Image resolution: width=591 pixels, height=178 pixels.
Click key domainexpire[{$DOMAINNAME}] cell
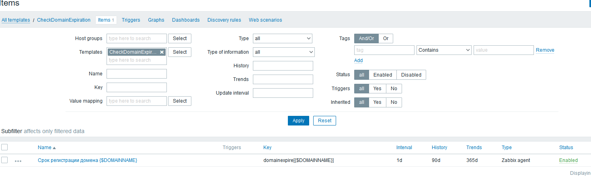coord(299,160)
